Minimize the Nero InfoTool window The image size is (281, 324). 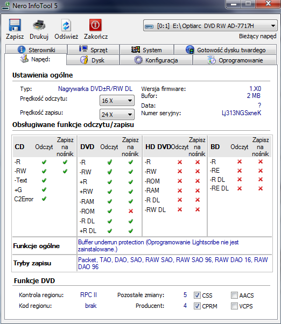click(x=234, y=4)
